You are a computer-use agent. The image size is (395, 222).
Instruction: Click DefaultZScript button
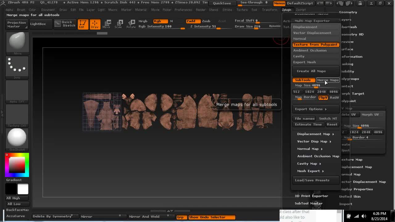tap(300, 3)
